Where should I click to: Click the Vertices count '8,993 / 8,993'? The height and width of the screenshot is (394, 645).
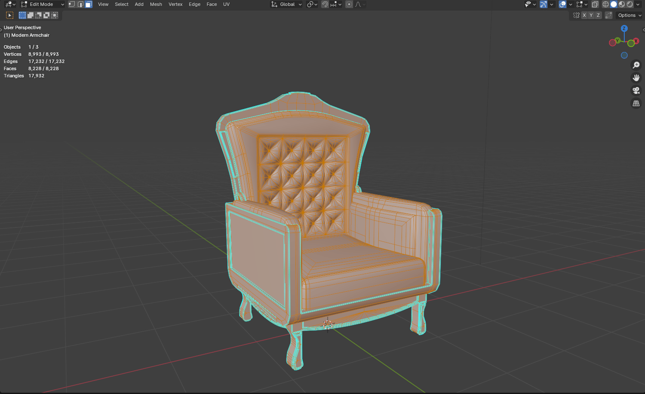[x=43, y=54]
